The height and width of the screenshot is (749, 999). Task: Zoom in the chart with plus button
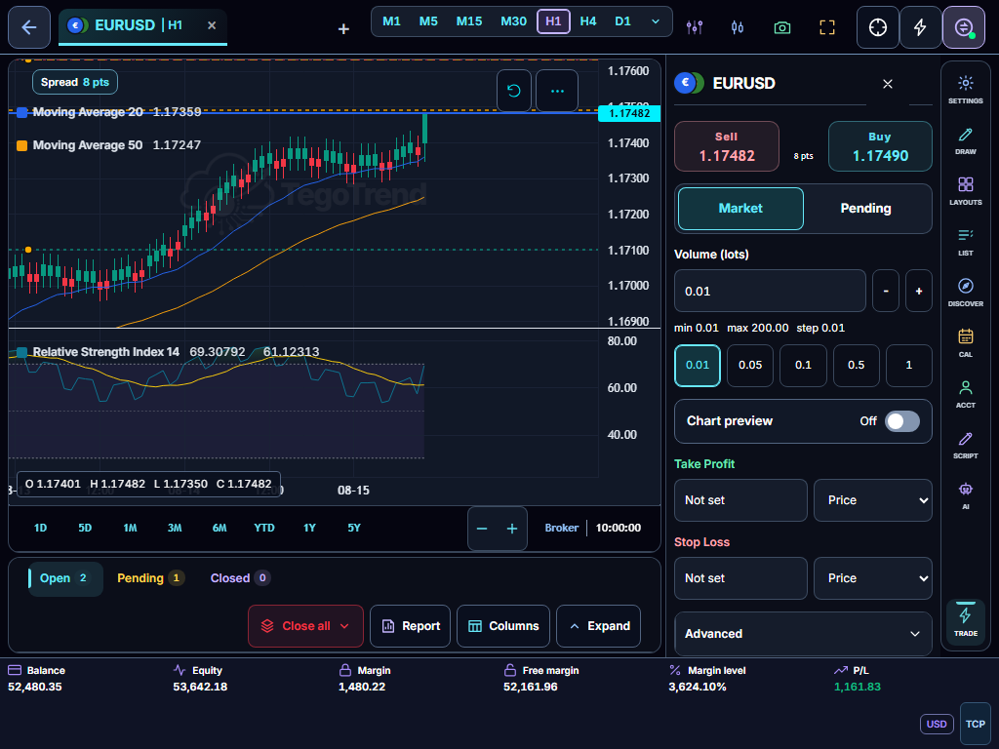511,529
